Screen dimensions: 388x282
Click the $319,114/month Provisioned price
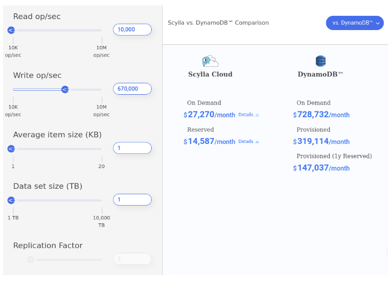[x=321, y=141]
